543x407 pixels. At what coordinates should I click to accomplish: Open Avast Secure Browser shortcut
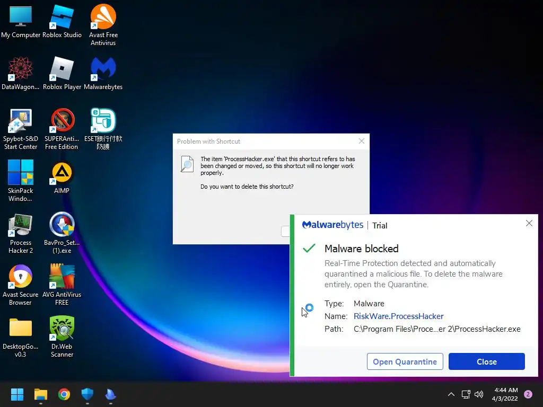(21, 285)
